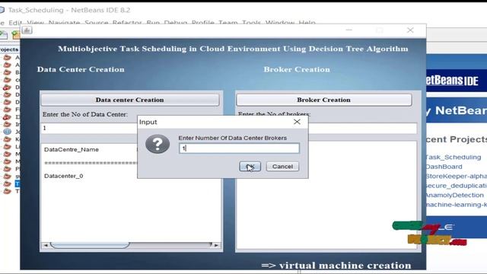
Task: Click the data center list right scroll arrow
Action: pyautogui.click(x=216, y=245)
